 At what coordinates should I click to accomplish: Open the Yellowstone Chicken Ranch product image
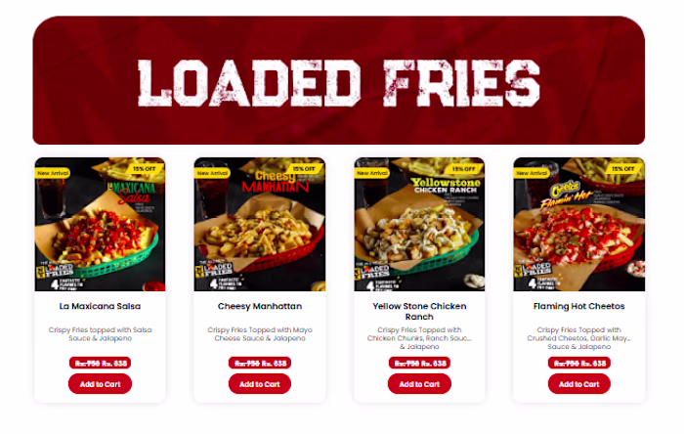pyautogui.click(x=419, y=224)
